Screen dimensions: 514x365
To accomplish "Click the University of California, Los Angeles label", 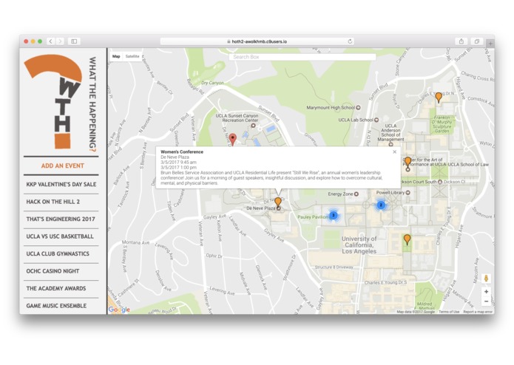I will pos(359,245).
